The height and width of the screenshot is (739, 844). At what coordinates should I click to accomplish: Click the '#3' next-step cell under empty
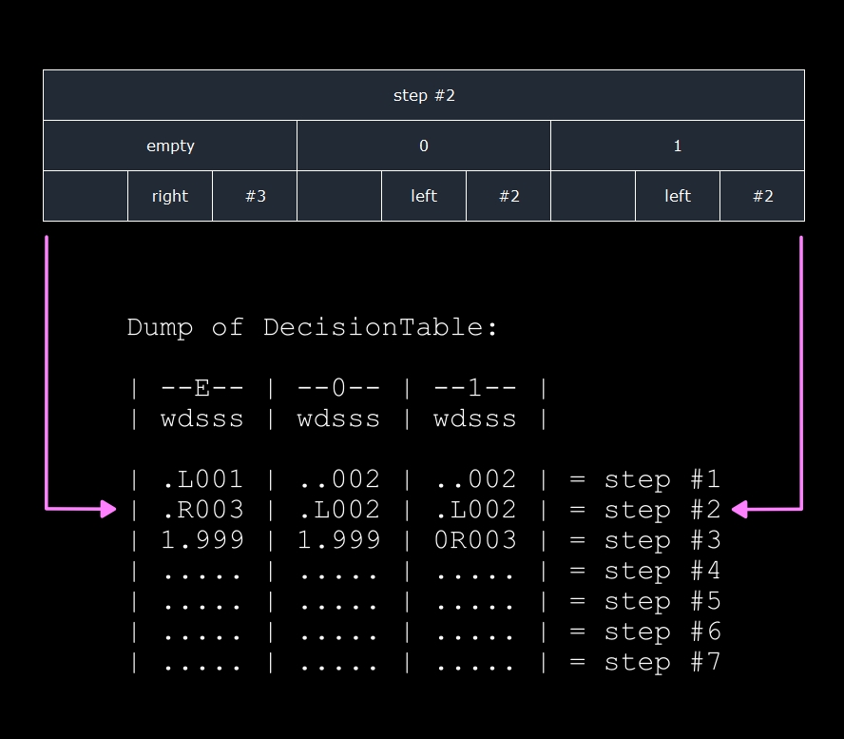[x=255, y=196]
